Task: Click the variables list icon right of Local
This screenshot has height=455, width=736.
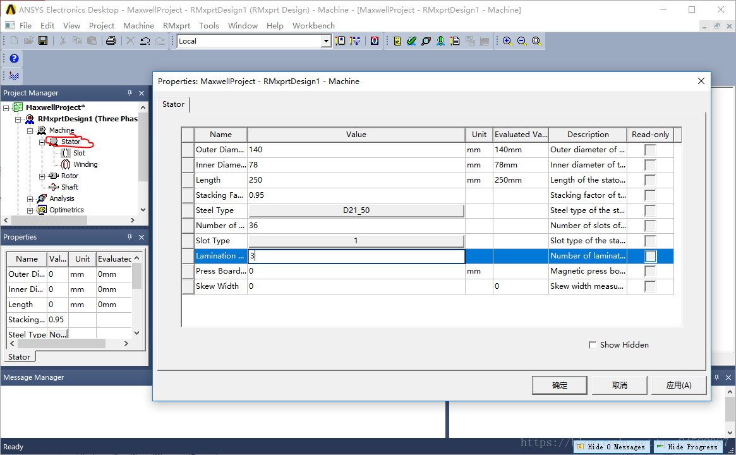Action: (341, 41)
